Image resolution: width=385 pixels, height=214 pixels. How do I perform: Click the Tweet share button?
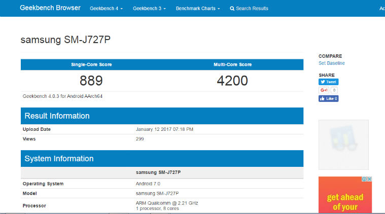tap(329, 82)
